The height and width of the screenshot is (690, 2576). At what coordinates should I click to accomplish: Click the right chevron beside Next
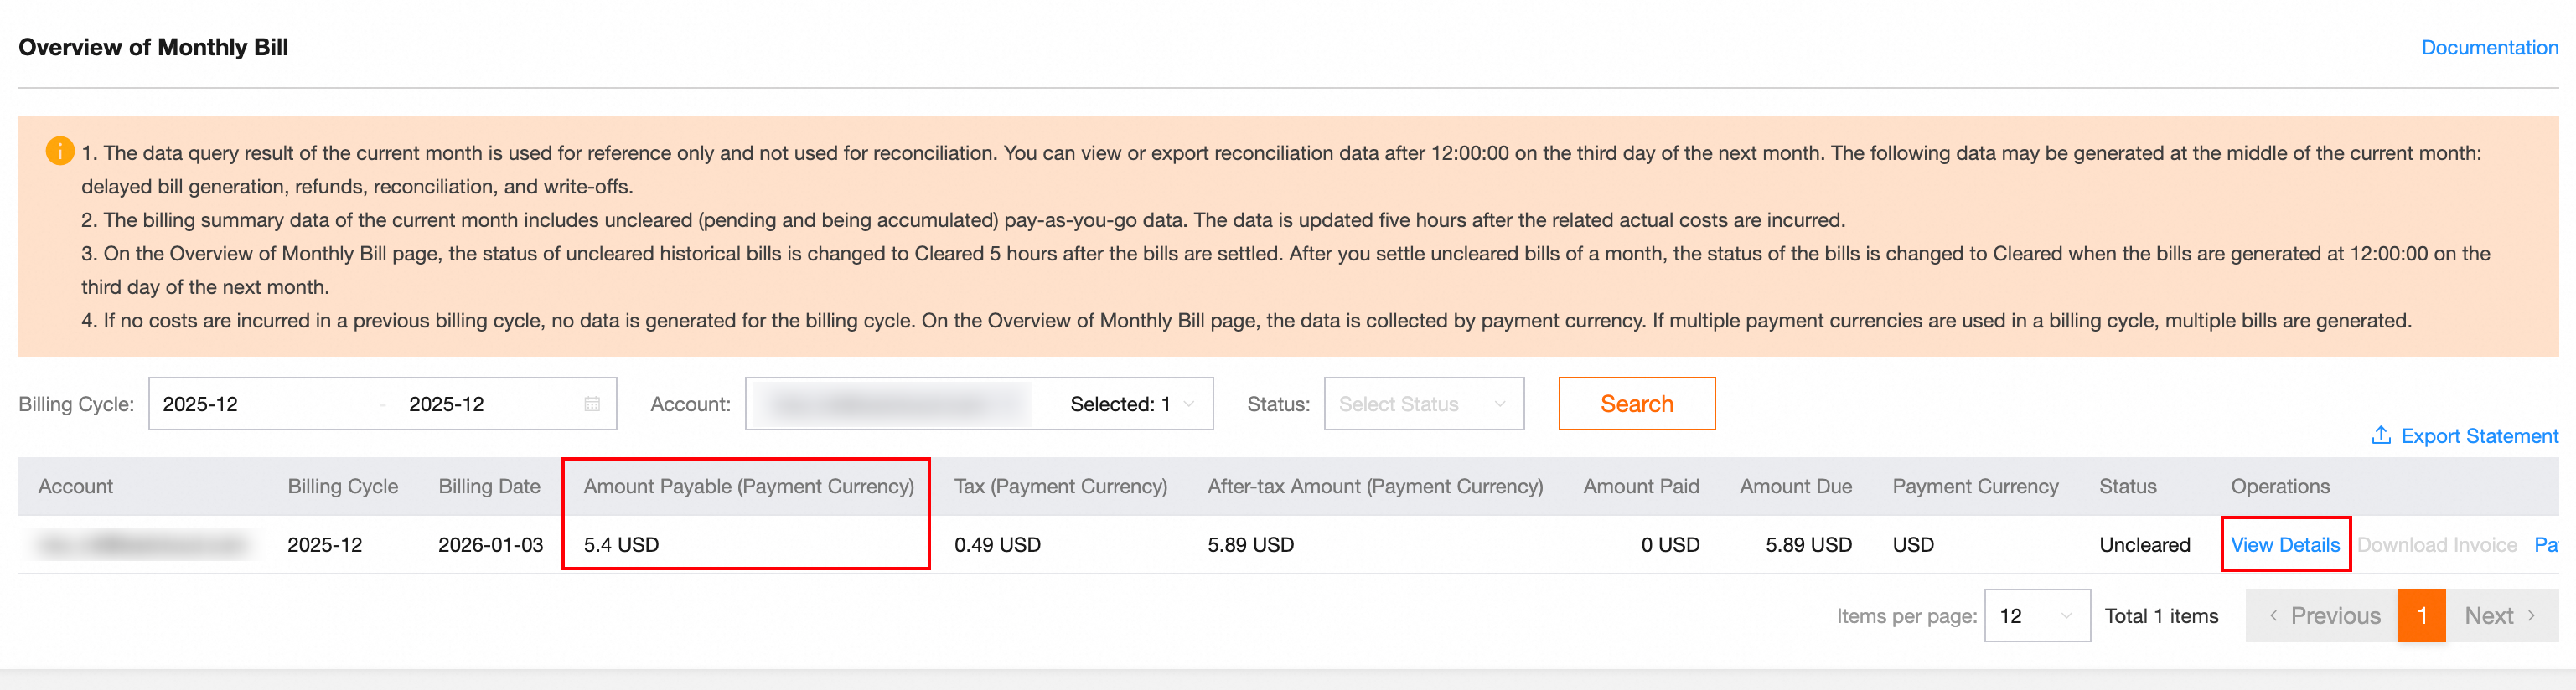click(2531, 616)
